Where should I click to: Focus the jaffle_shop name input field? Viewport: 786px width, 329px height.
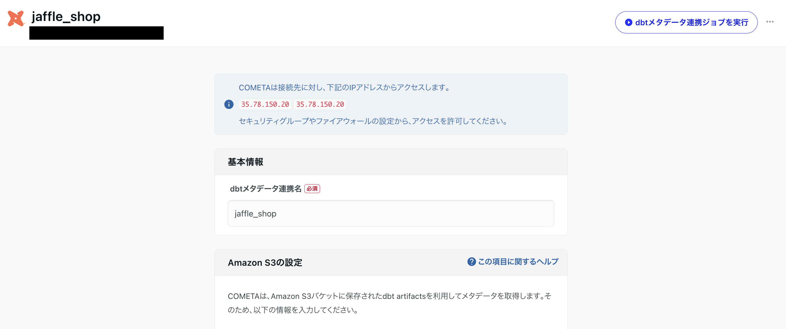pyautogui.click(x=391, y=214)
